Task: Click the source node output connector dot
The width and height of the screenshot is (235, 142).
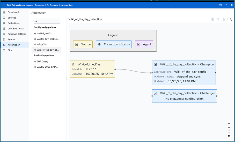Action: pos(115,69)
